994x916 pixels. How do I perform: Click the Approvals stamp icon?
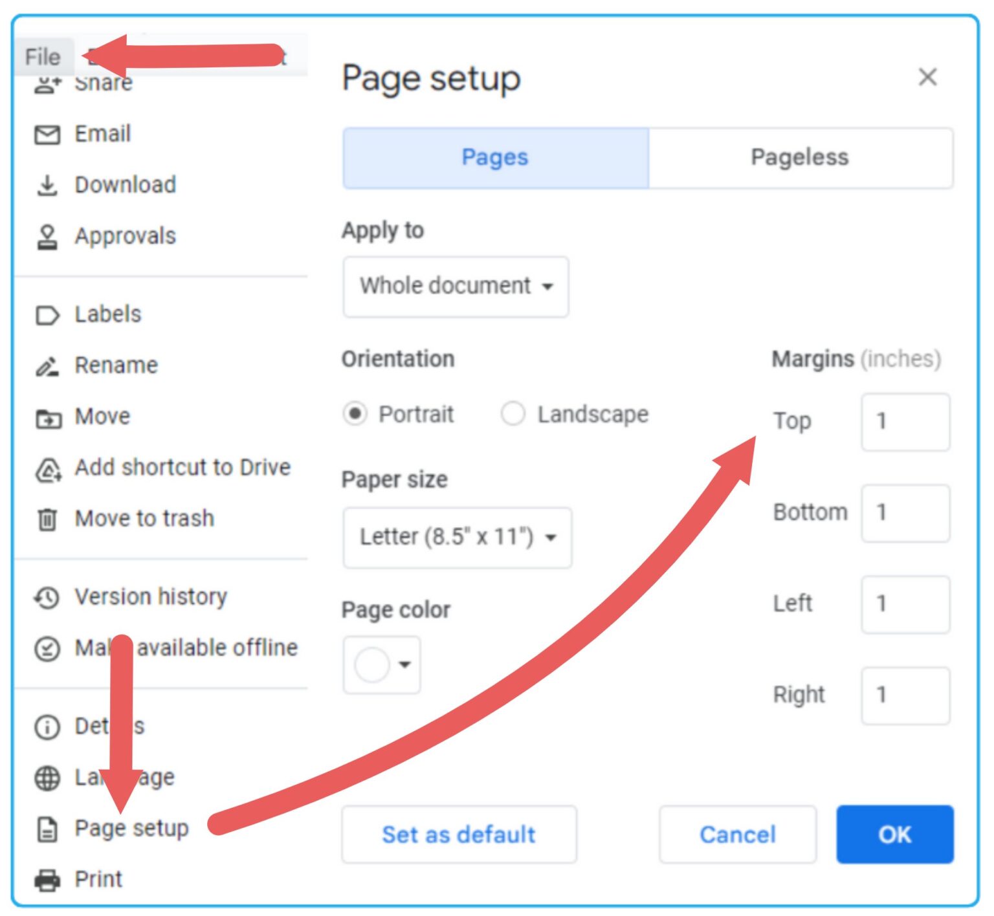[x=46, y=235]
